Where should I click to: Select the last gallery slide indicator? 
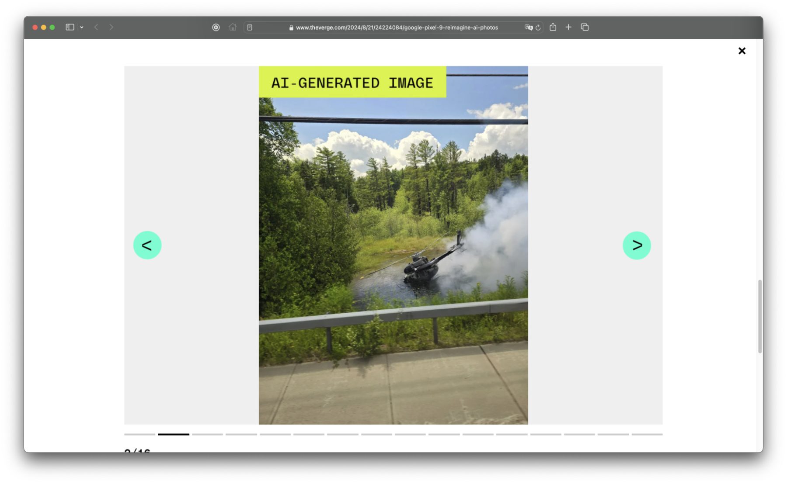(x=647, y=434)
